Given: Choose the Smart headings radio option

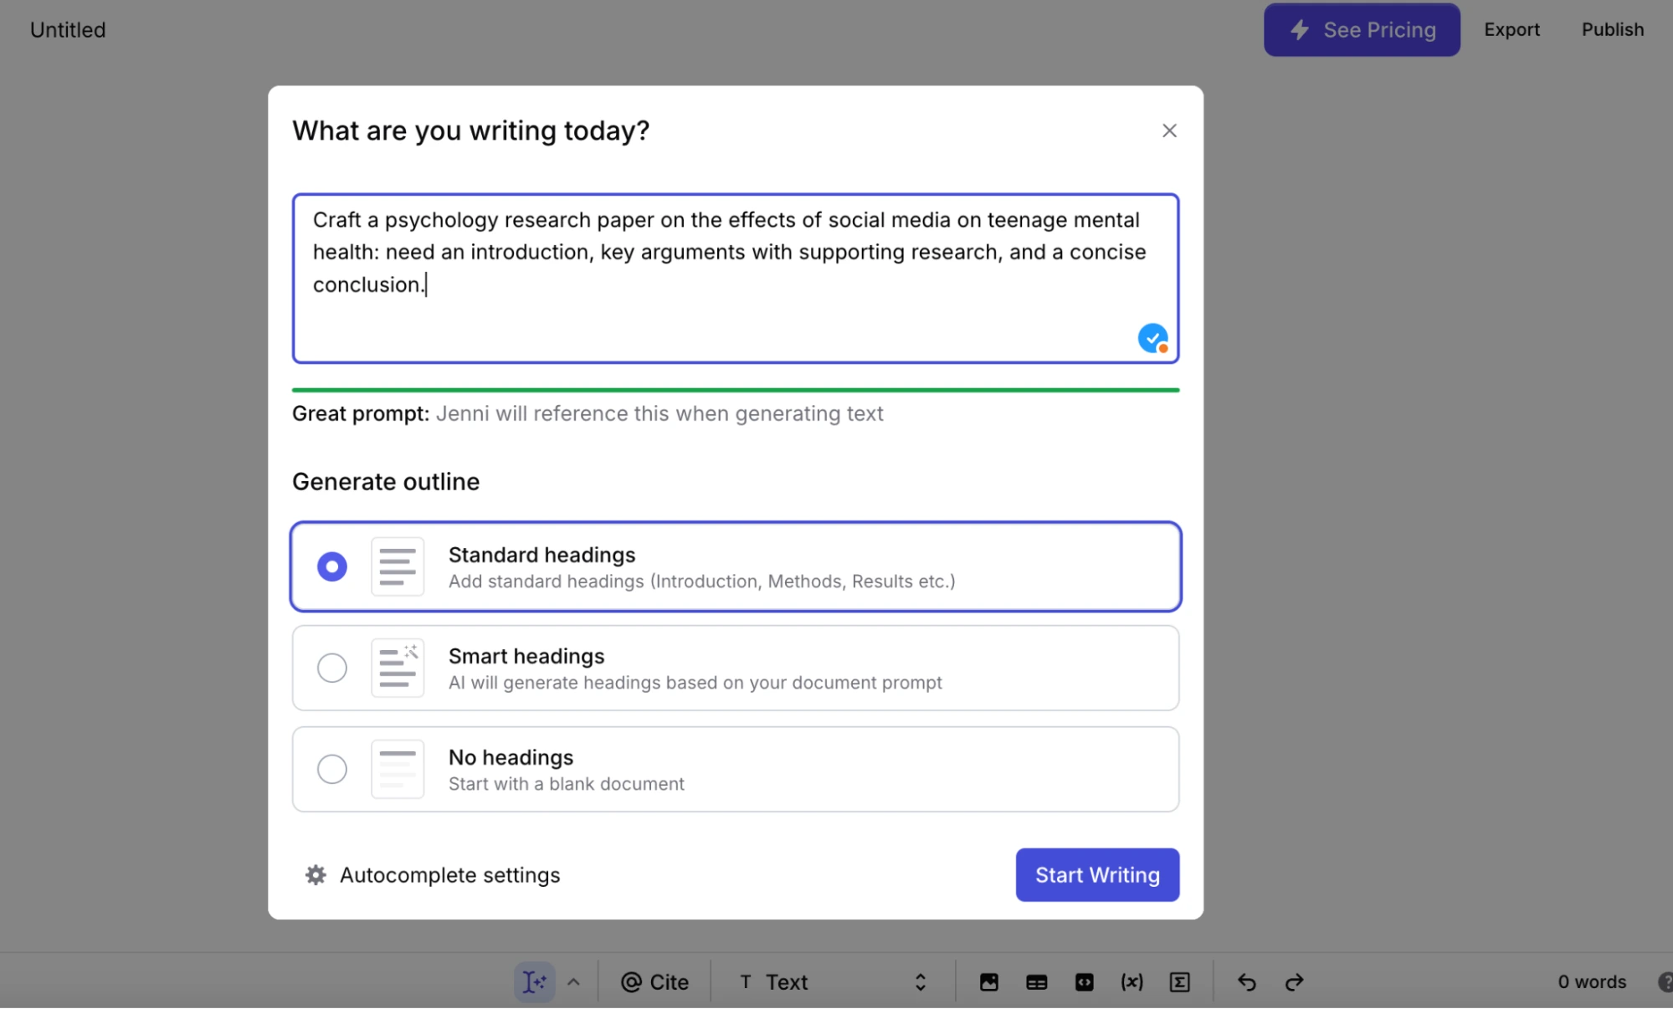Looking at the screenshot, I should 332,668.
